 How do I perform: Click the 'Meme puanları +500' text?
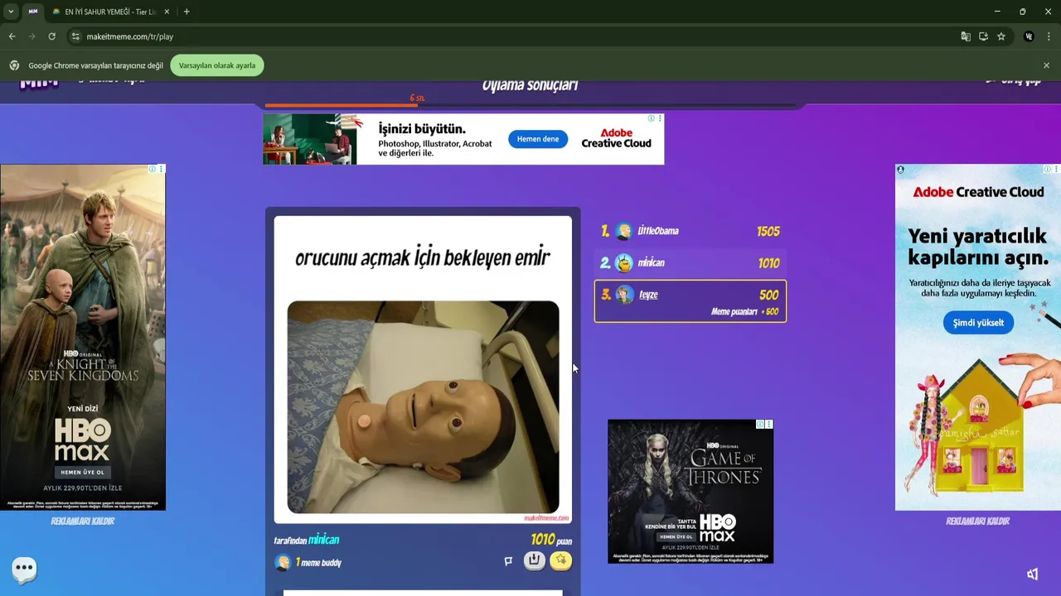744,312
